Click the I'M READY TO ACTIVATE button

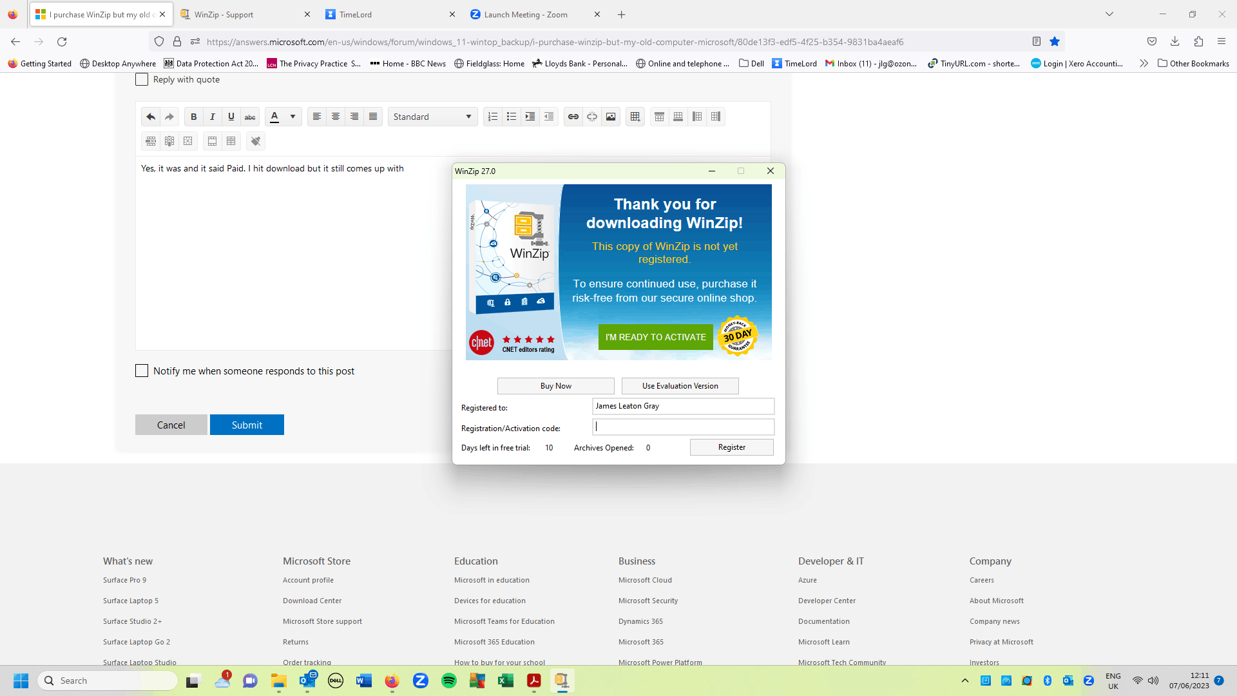coord(655,337)
